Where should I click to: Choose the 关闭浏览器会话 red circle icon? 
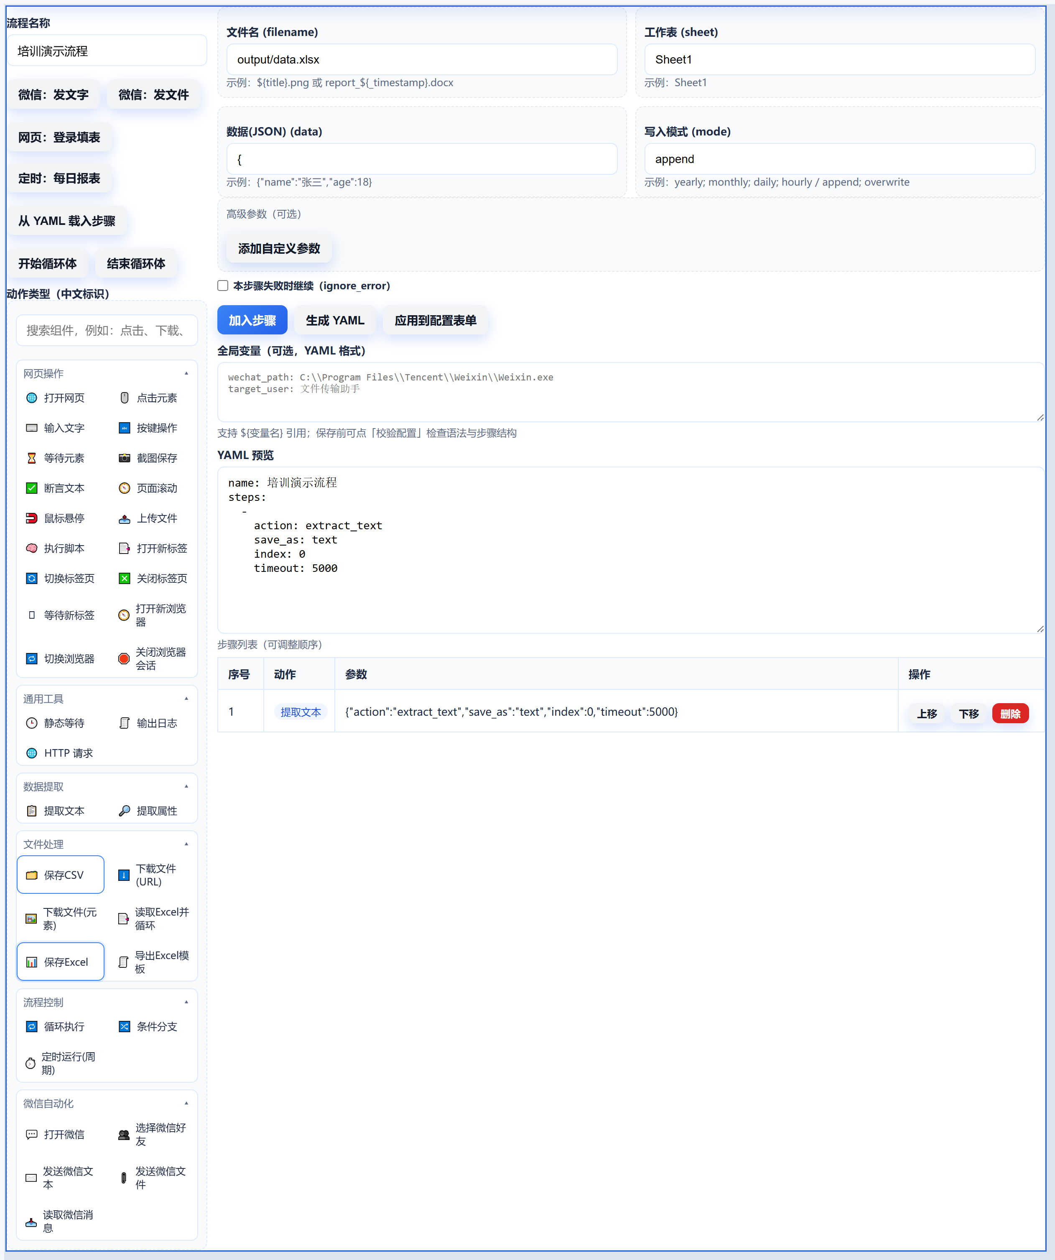click(x=124, y=659)
